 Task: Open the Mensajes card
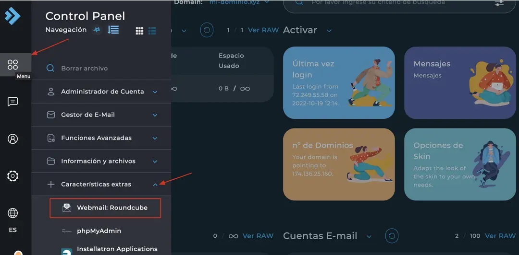(460, 82)
